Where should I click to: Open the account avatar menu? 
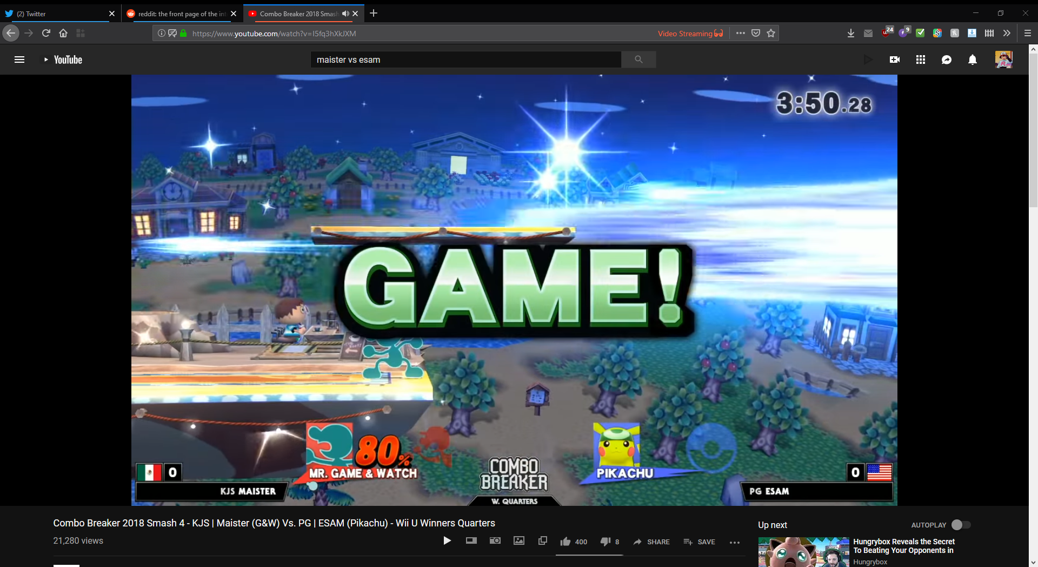point(1004,60)
